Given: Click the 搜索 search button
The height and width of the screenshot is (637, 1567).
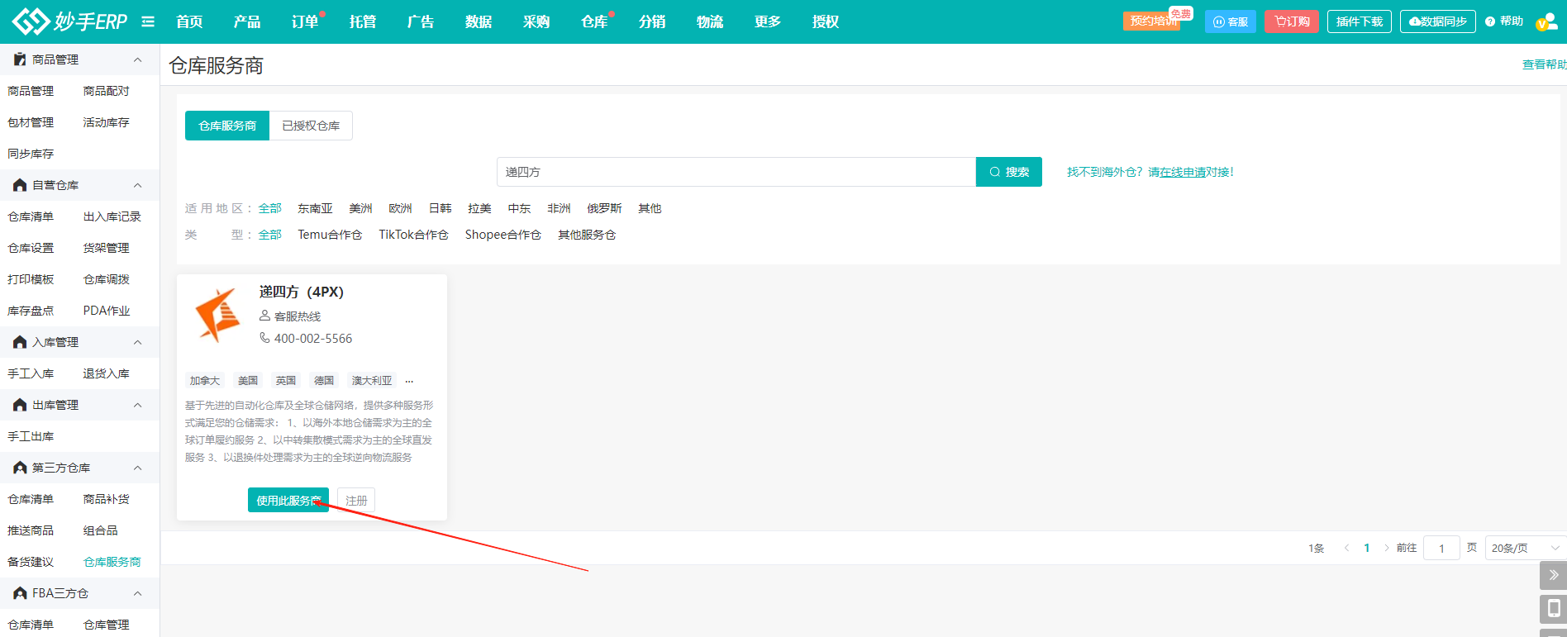Looking at the screenshot, I should [1009, 172].
